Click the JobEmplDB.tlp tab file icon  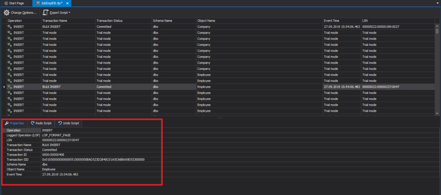[38, 3]
